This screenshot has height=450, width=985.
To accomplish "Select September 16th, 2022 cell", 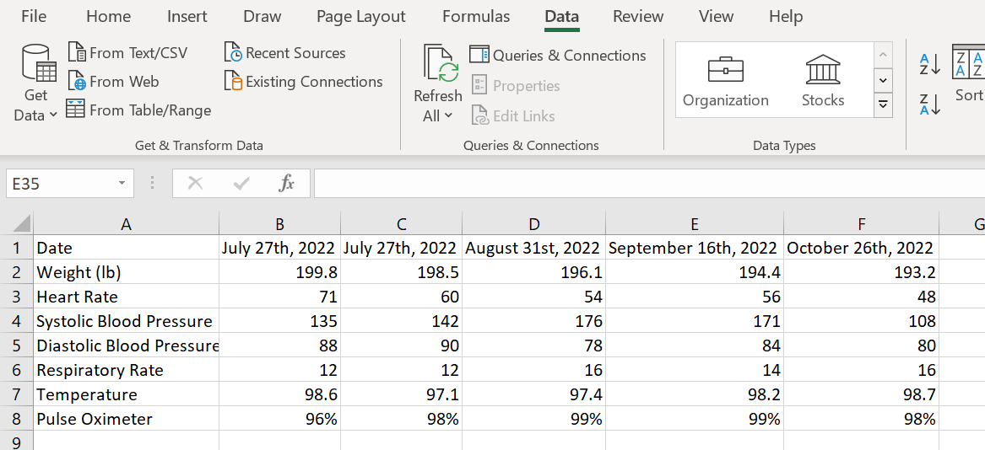I will (x=695, y=248).
